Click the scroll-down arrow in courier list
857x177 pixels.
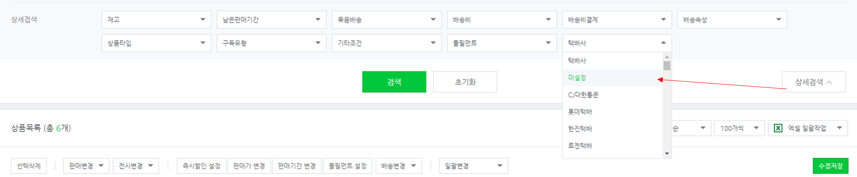(x=667, y=153)
